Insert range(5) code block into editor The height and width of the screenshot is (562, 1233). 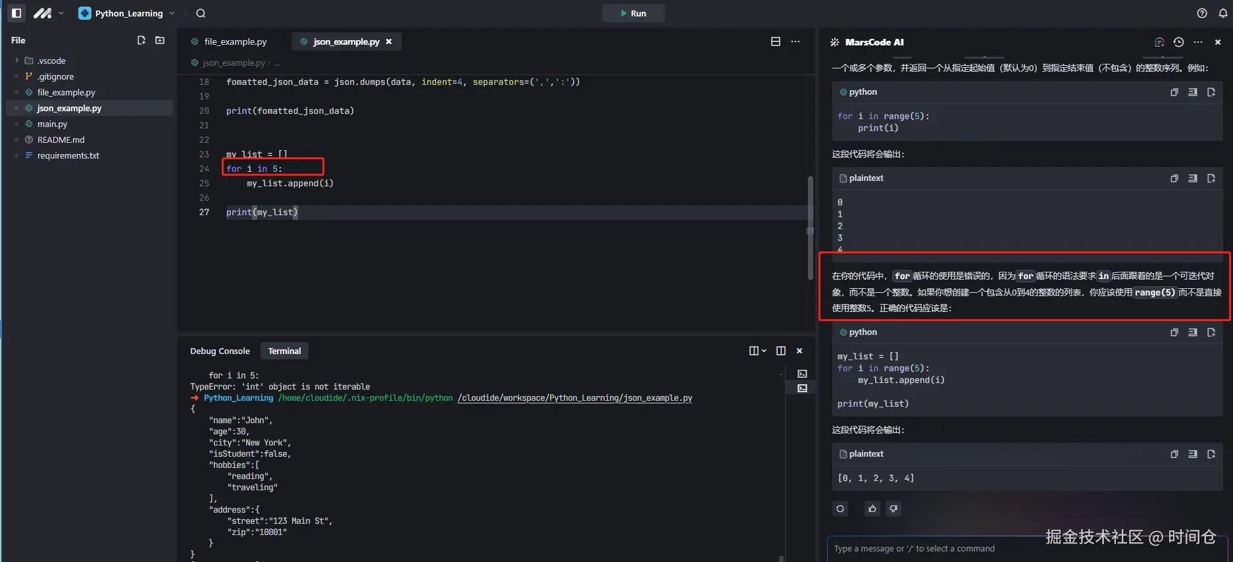click(x=1193, y=332)
